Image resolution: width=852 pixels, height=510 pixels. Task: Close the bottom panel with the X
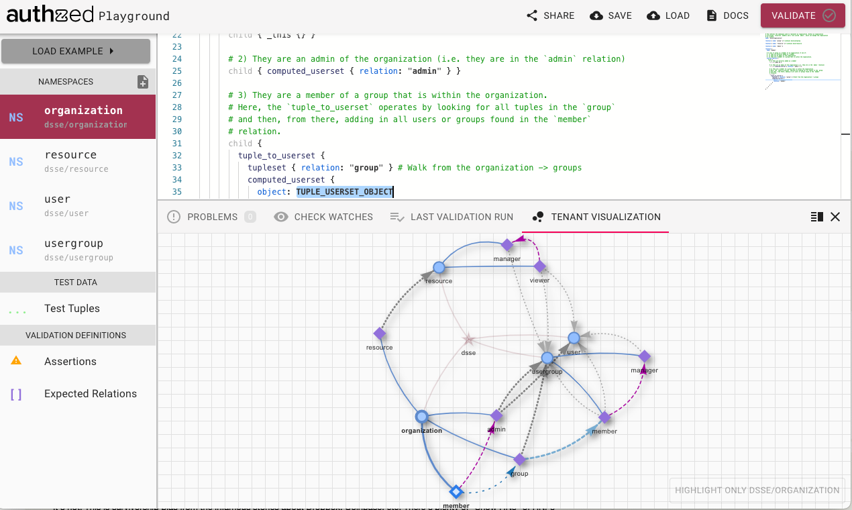pyautogui.click(x=835, y=217)
